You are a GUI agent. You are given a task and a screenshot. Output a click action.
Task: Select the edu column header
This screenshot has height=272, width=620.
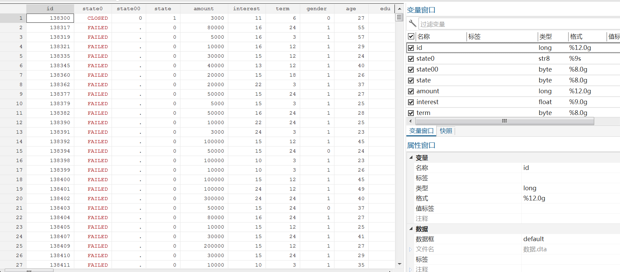pyautogui.click(x=382, y=8)
